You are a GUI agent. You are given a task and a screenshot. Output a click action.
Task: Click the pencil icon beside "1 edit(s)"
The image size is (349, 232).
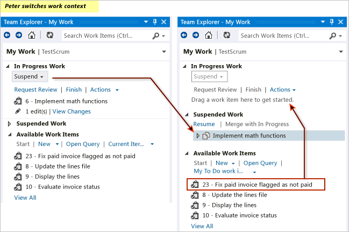pos(18,111)
